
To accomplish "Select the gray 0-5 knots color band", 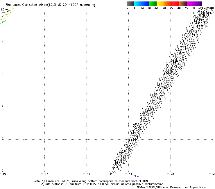I will point(130,3).
